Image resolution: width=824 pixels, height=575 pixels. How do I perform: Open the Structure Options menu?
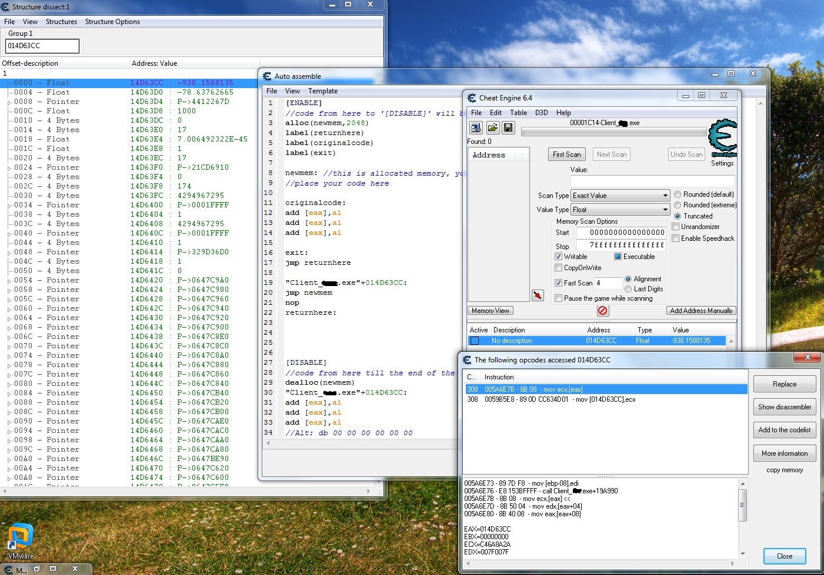[112, 22]
